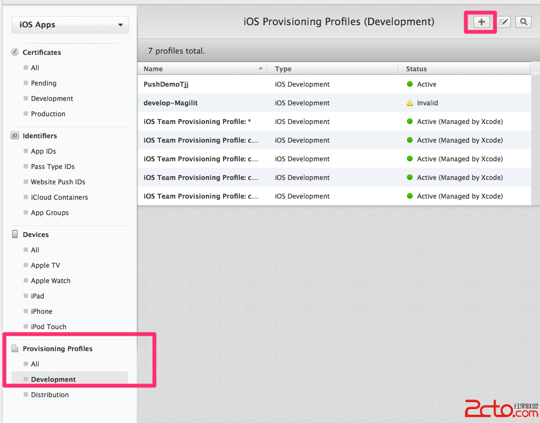540x423 pixels.
Task: Click the Provisioning Profiles document icon
Action: [x=15, y=348]
